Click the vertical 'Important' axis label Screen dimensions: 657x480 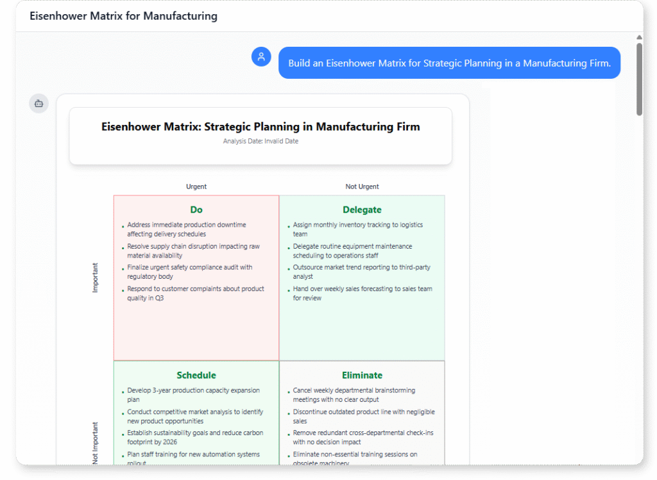click(94, 277)
